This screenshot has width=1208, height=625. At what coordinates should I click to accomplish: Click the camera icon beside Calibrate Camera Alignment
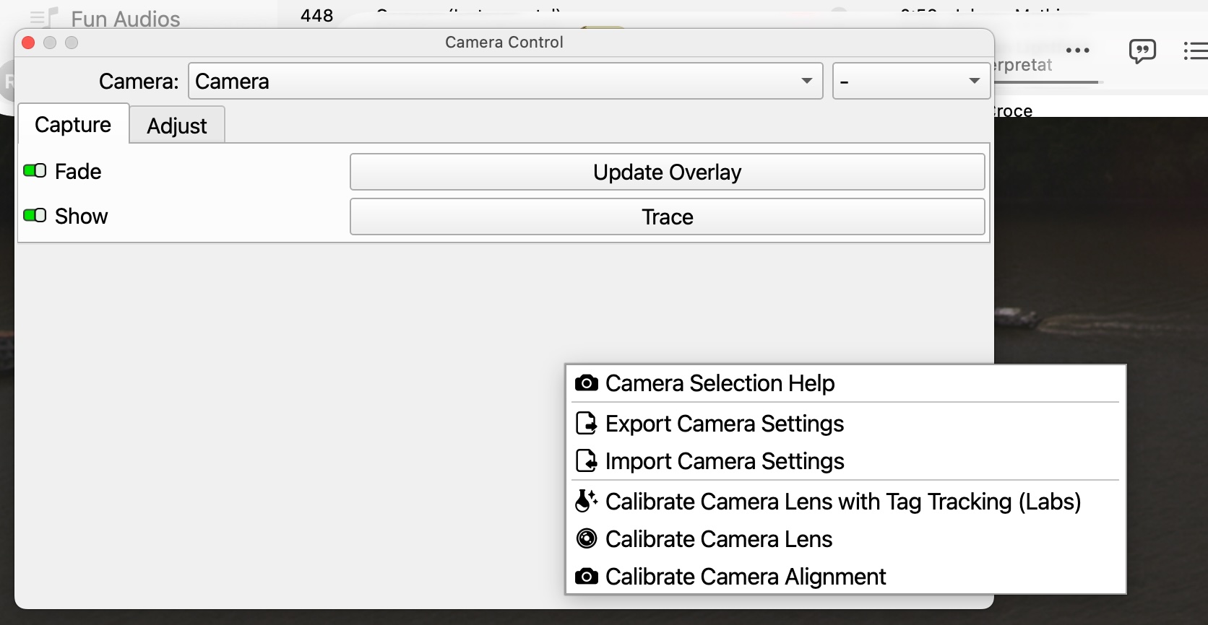586,577
